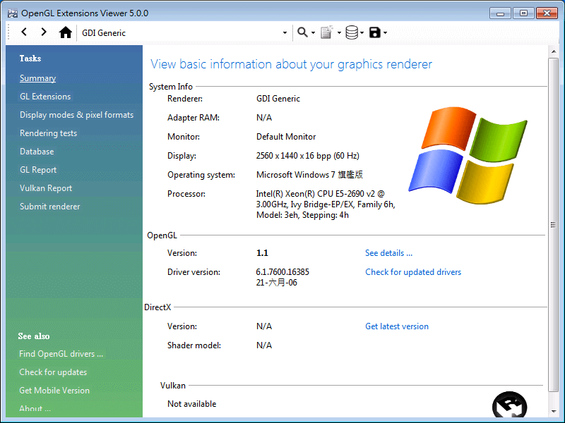Click Check for updated drivers link
The height and width of the screenshot is (423, 565).
pyautogui.click(x=413, y=271)
